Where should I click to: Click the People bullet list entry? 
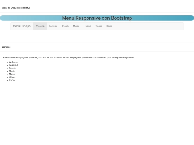[12, 68]
